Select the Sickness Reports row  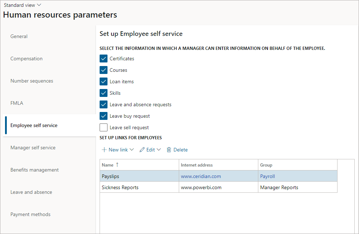tap(120, 187)
